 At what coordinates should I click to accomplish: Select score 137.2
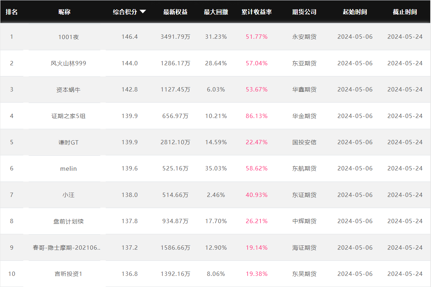pyautogui.click(x=130, y=248)
